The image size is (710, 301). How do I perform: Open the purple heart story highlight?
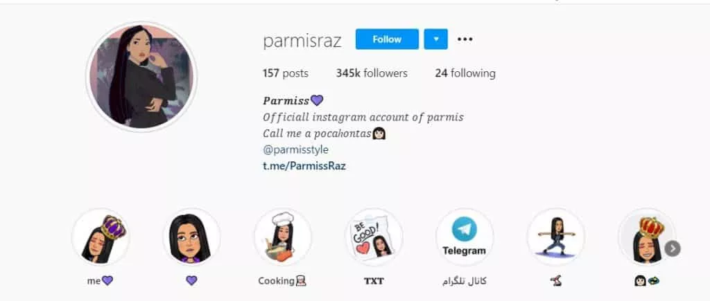click(x=191, y=238)
